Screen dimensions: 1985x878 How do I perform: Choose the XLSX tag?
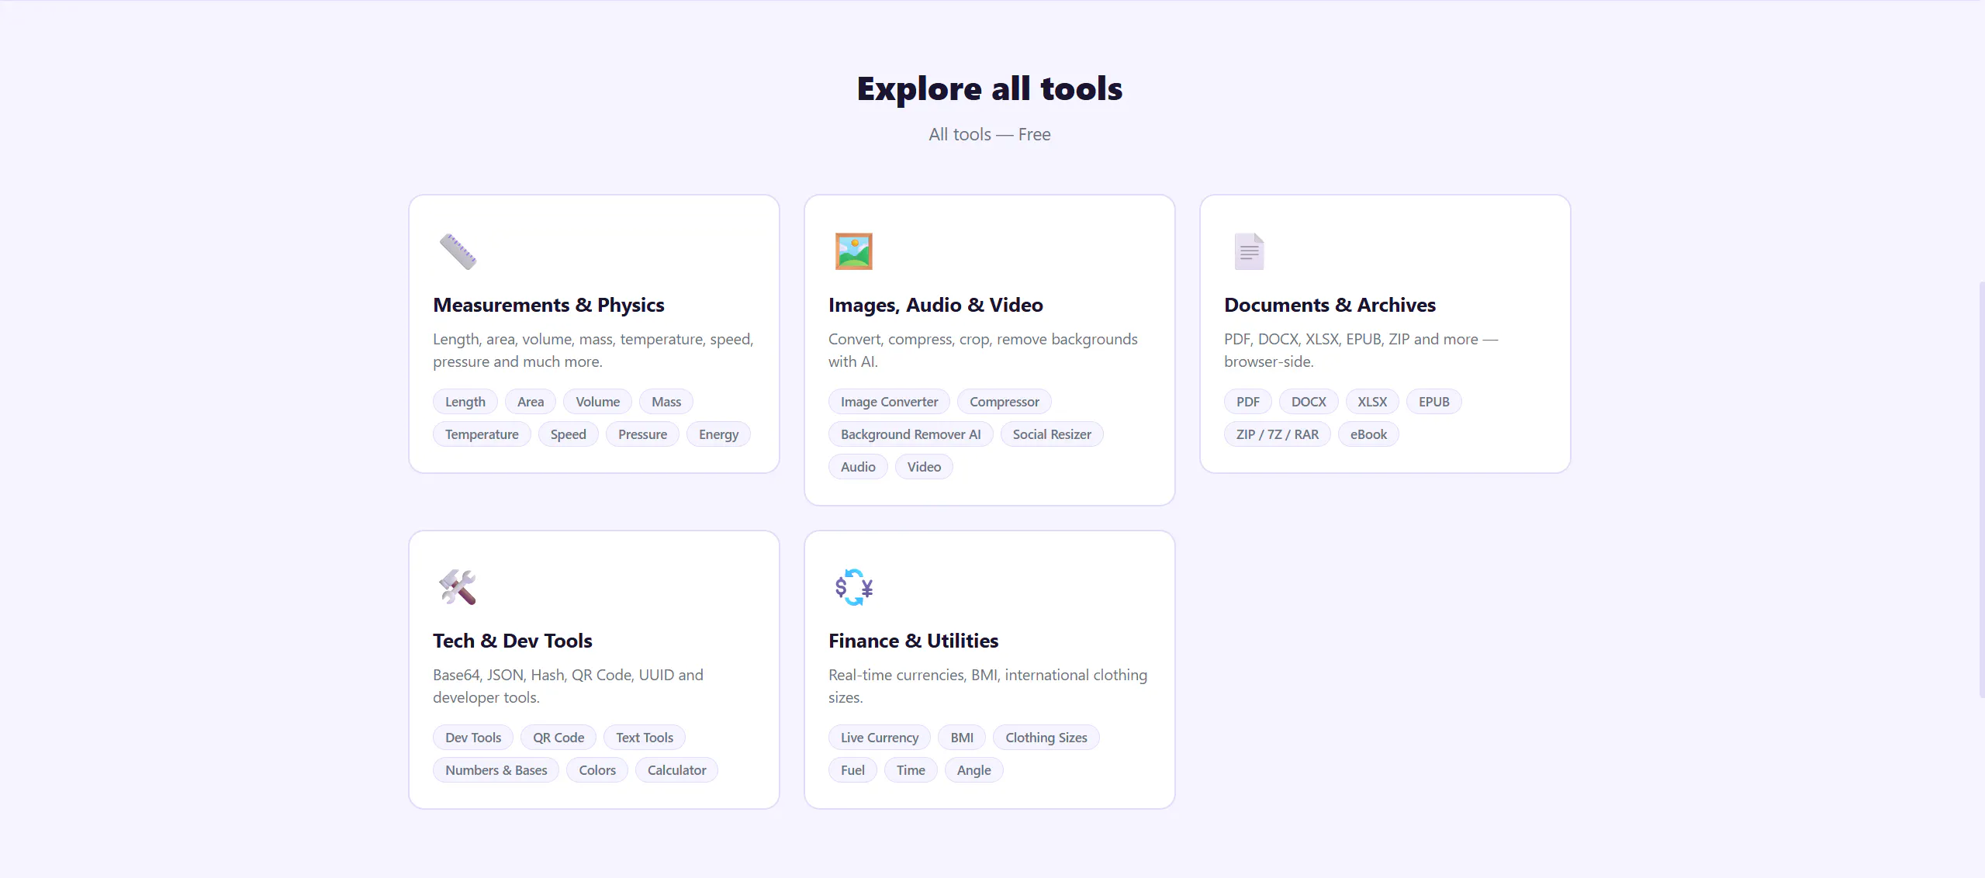tap(1372, 402)
